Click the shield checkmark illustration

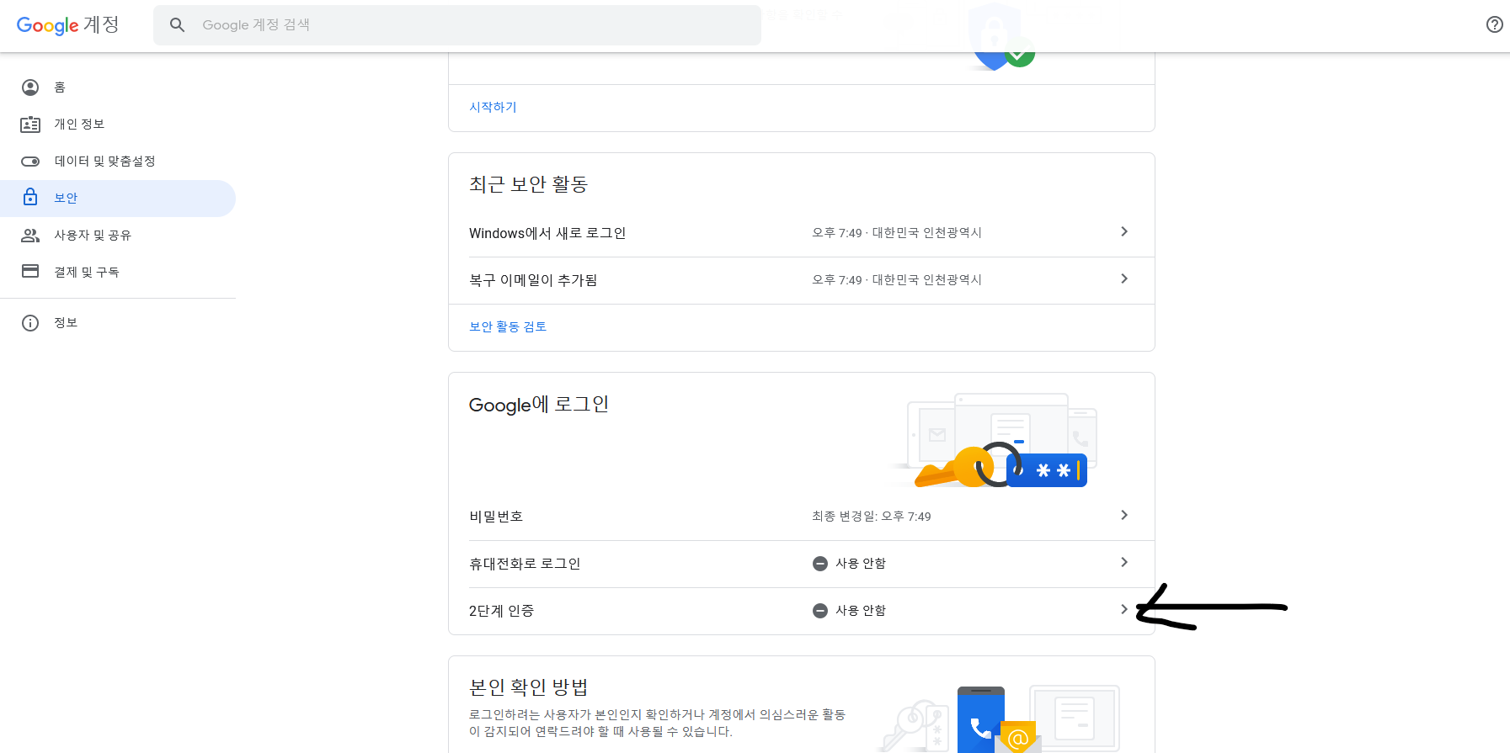pyautogui.click(x=1000, y=38)
